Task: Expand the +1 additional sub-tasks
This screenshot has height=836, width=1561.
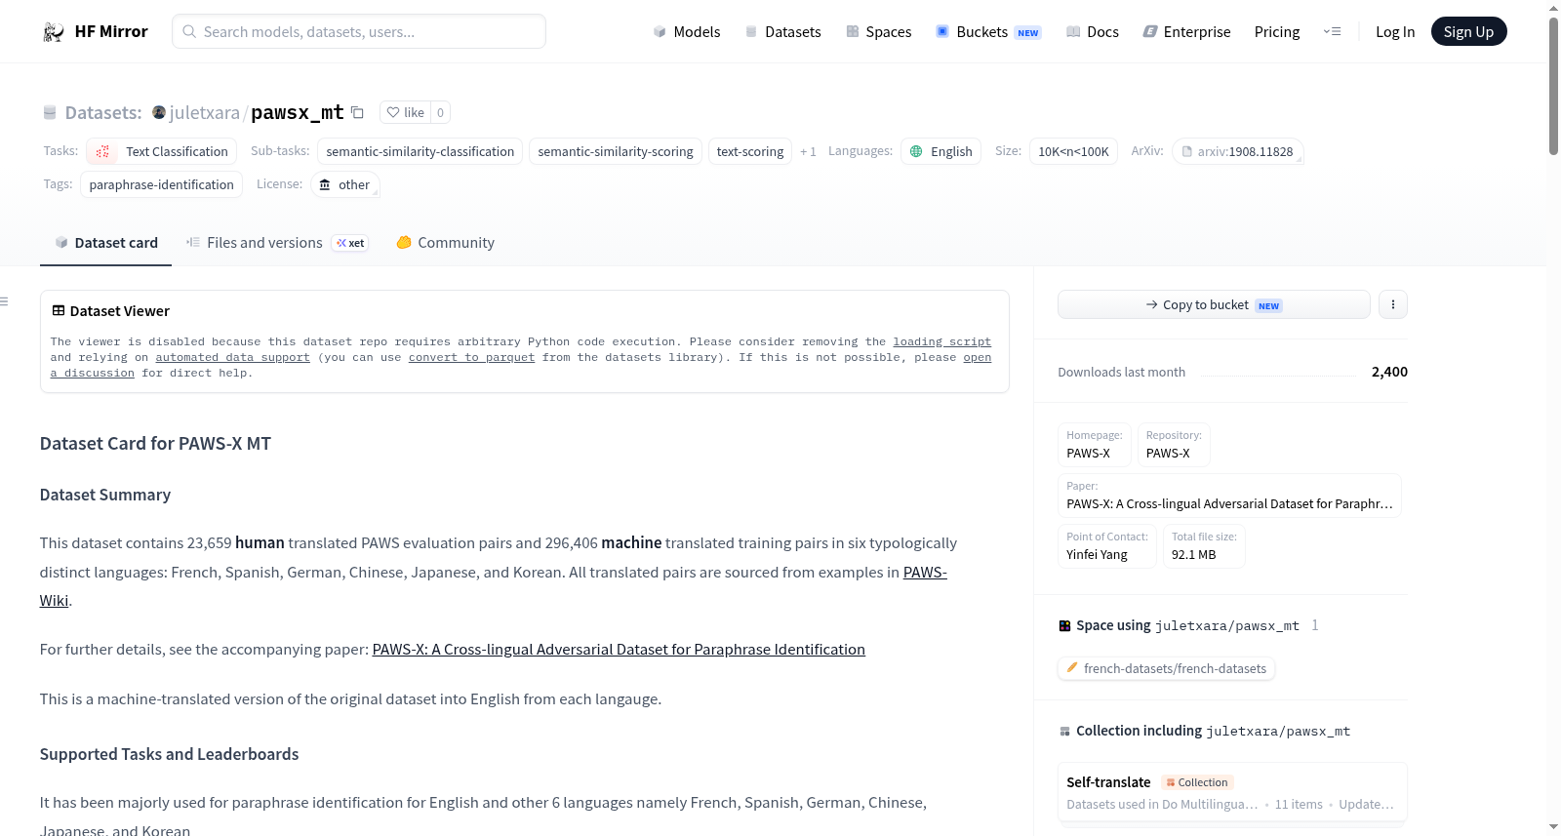Action: pos(808,152)
